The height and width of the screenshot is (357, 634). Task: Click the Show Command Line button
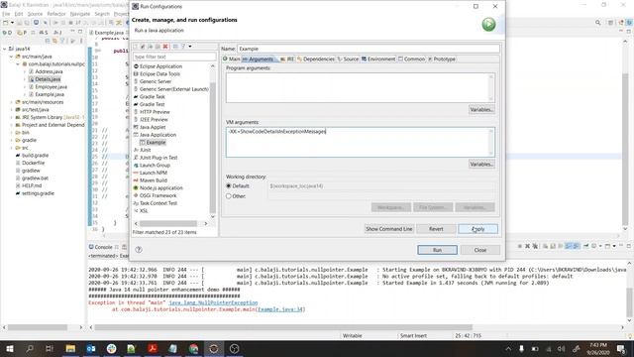point(389,229)
